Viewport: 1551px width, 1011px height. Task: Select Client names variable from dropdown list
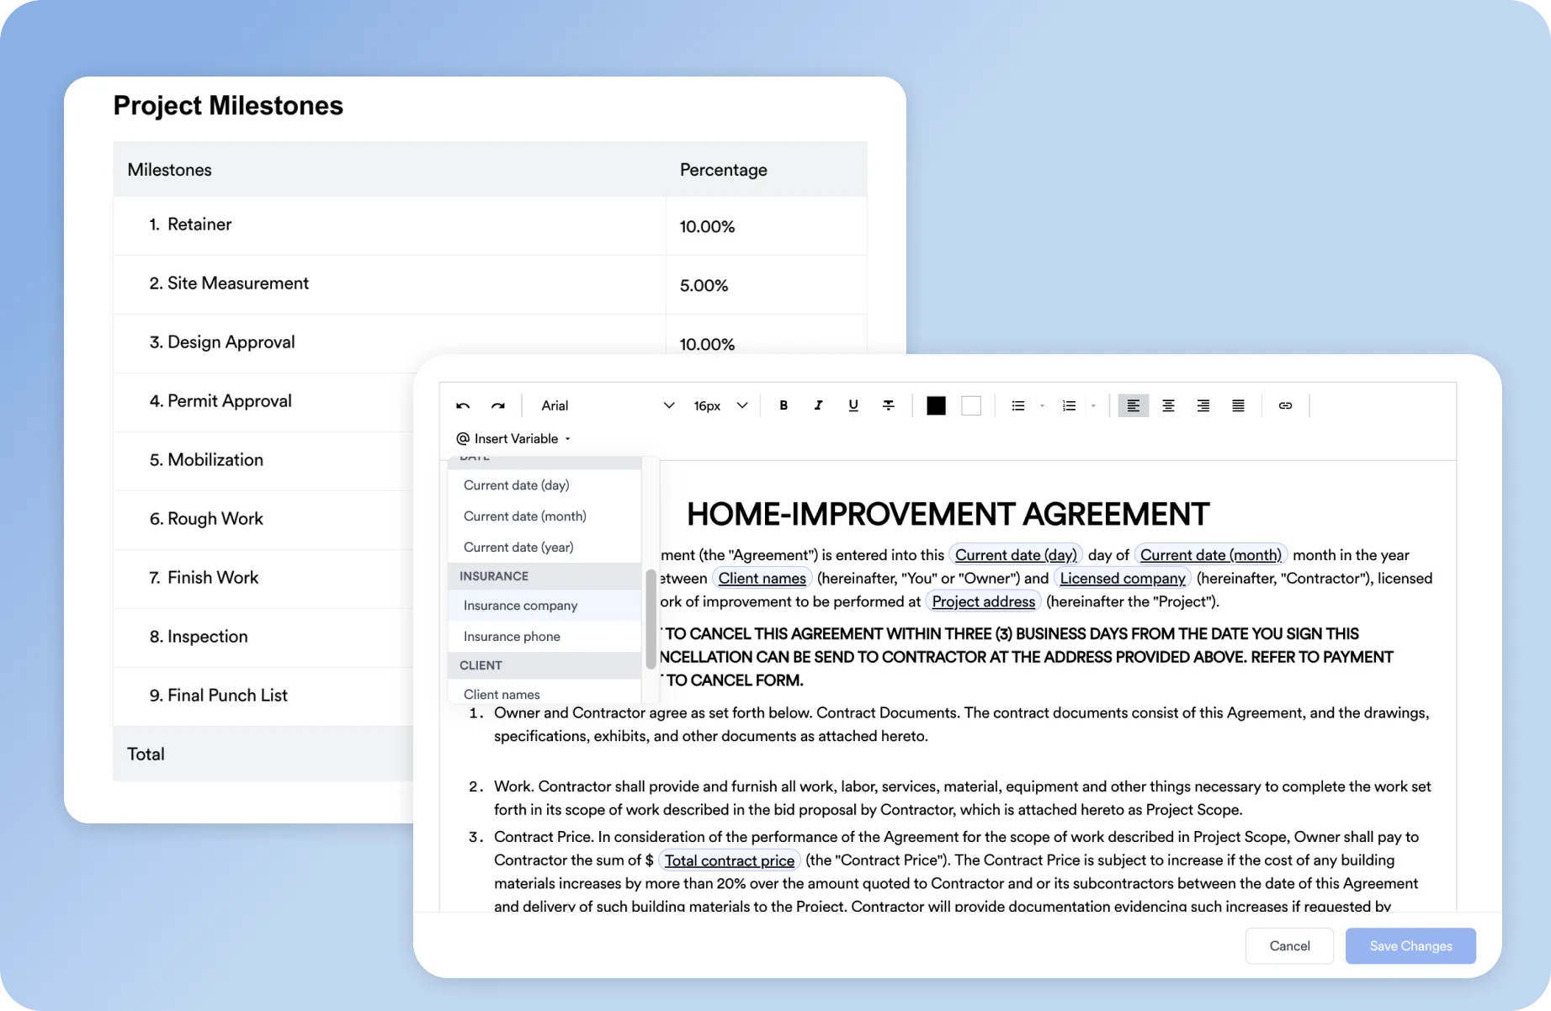tap(544, 693)
